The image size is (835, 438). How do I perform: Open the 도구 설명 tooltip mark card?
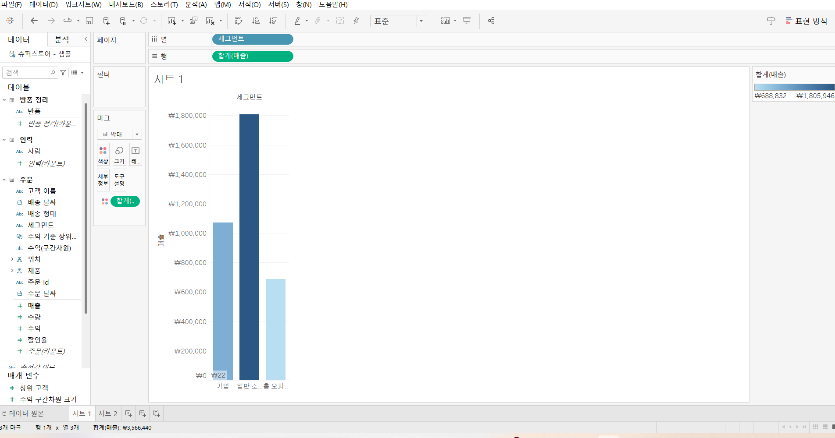tap(119, 180)
